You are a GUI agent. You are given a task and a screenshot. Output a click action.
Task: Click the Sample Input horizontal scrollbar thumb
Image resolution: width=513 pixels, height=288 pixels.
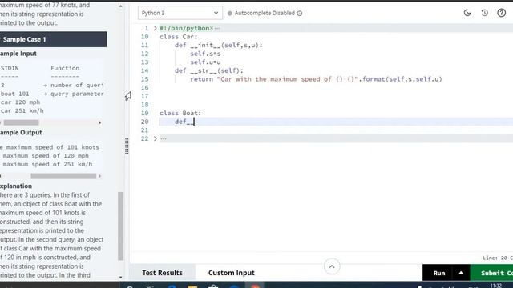22,122
